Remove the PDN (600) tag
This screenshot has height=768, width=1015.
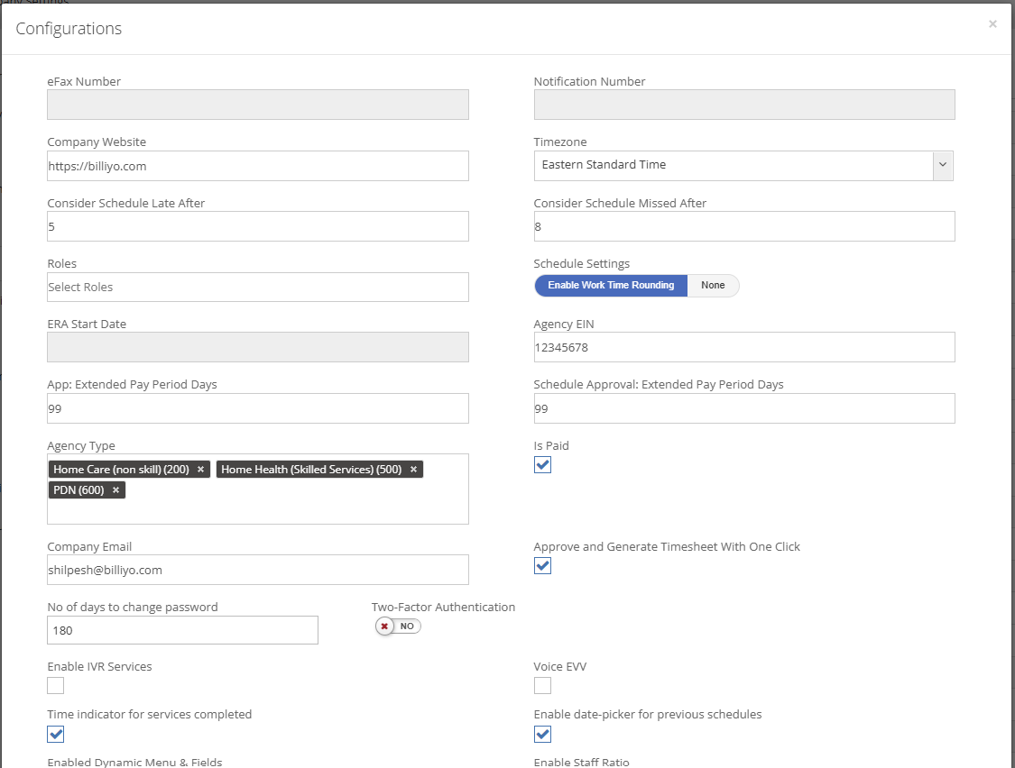point(115,490)
